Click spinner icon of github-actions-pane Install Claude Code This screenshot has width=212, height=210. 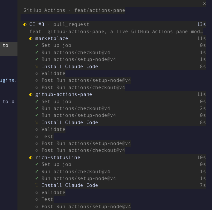click(x=37, y=122)
